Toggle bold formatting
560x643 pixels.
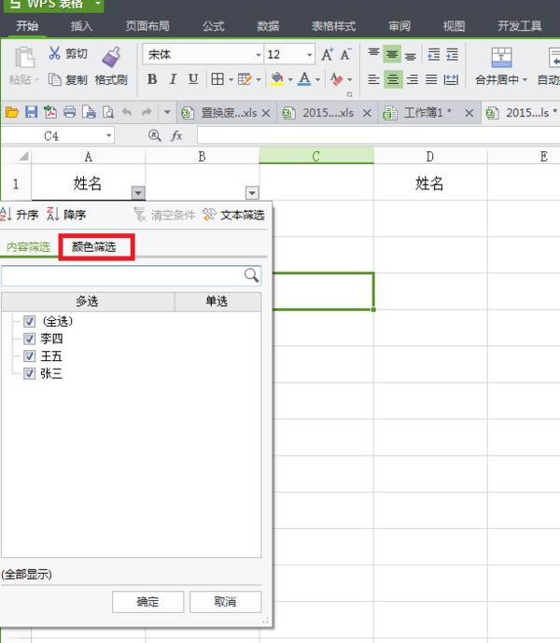(152, 79)
